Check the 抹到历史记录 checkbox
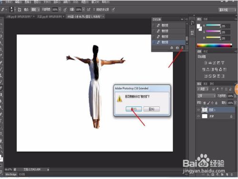This screenshot has width=238, height=179. coord(94,10)
